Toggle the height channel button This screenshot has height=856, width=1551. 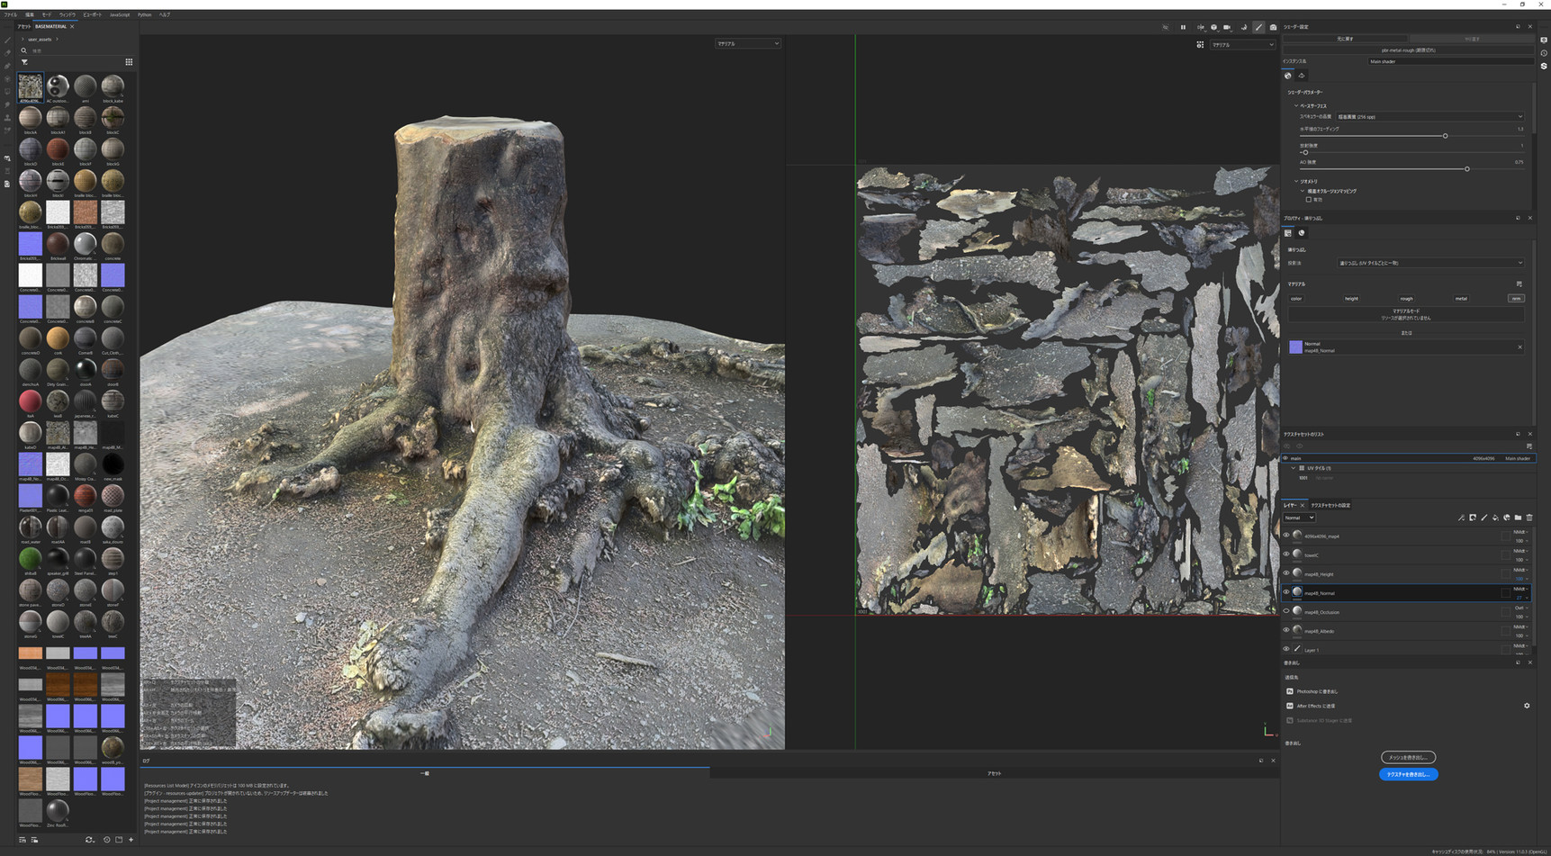click(x=1351, y=298)
